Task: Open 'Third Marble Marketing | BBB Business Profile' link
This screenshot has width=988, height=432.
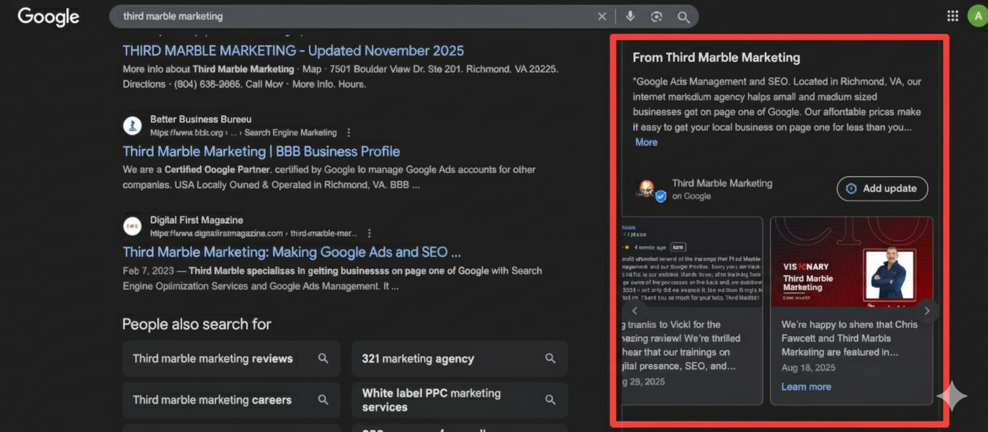Action: pyautogui.click(x=261, y=152)
